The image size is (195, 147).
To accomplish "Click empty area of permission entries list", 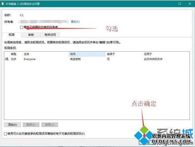I will 97,90.
